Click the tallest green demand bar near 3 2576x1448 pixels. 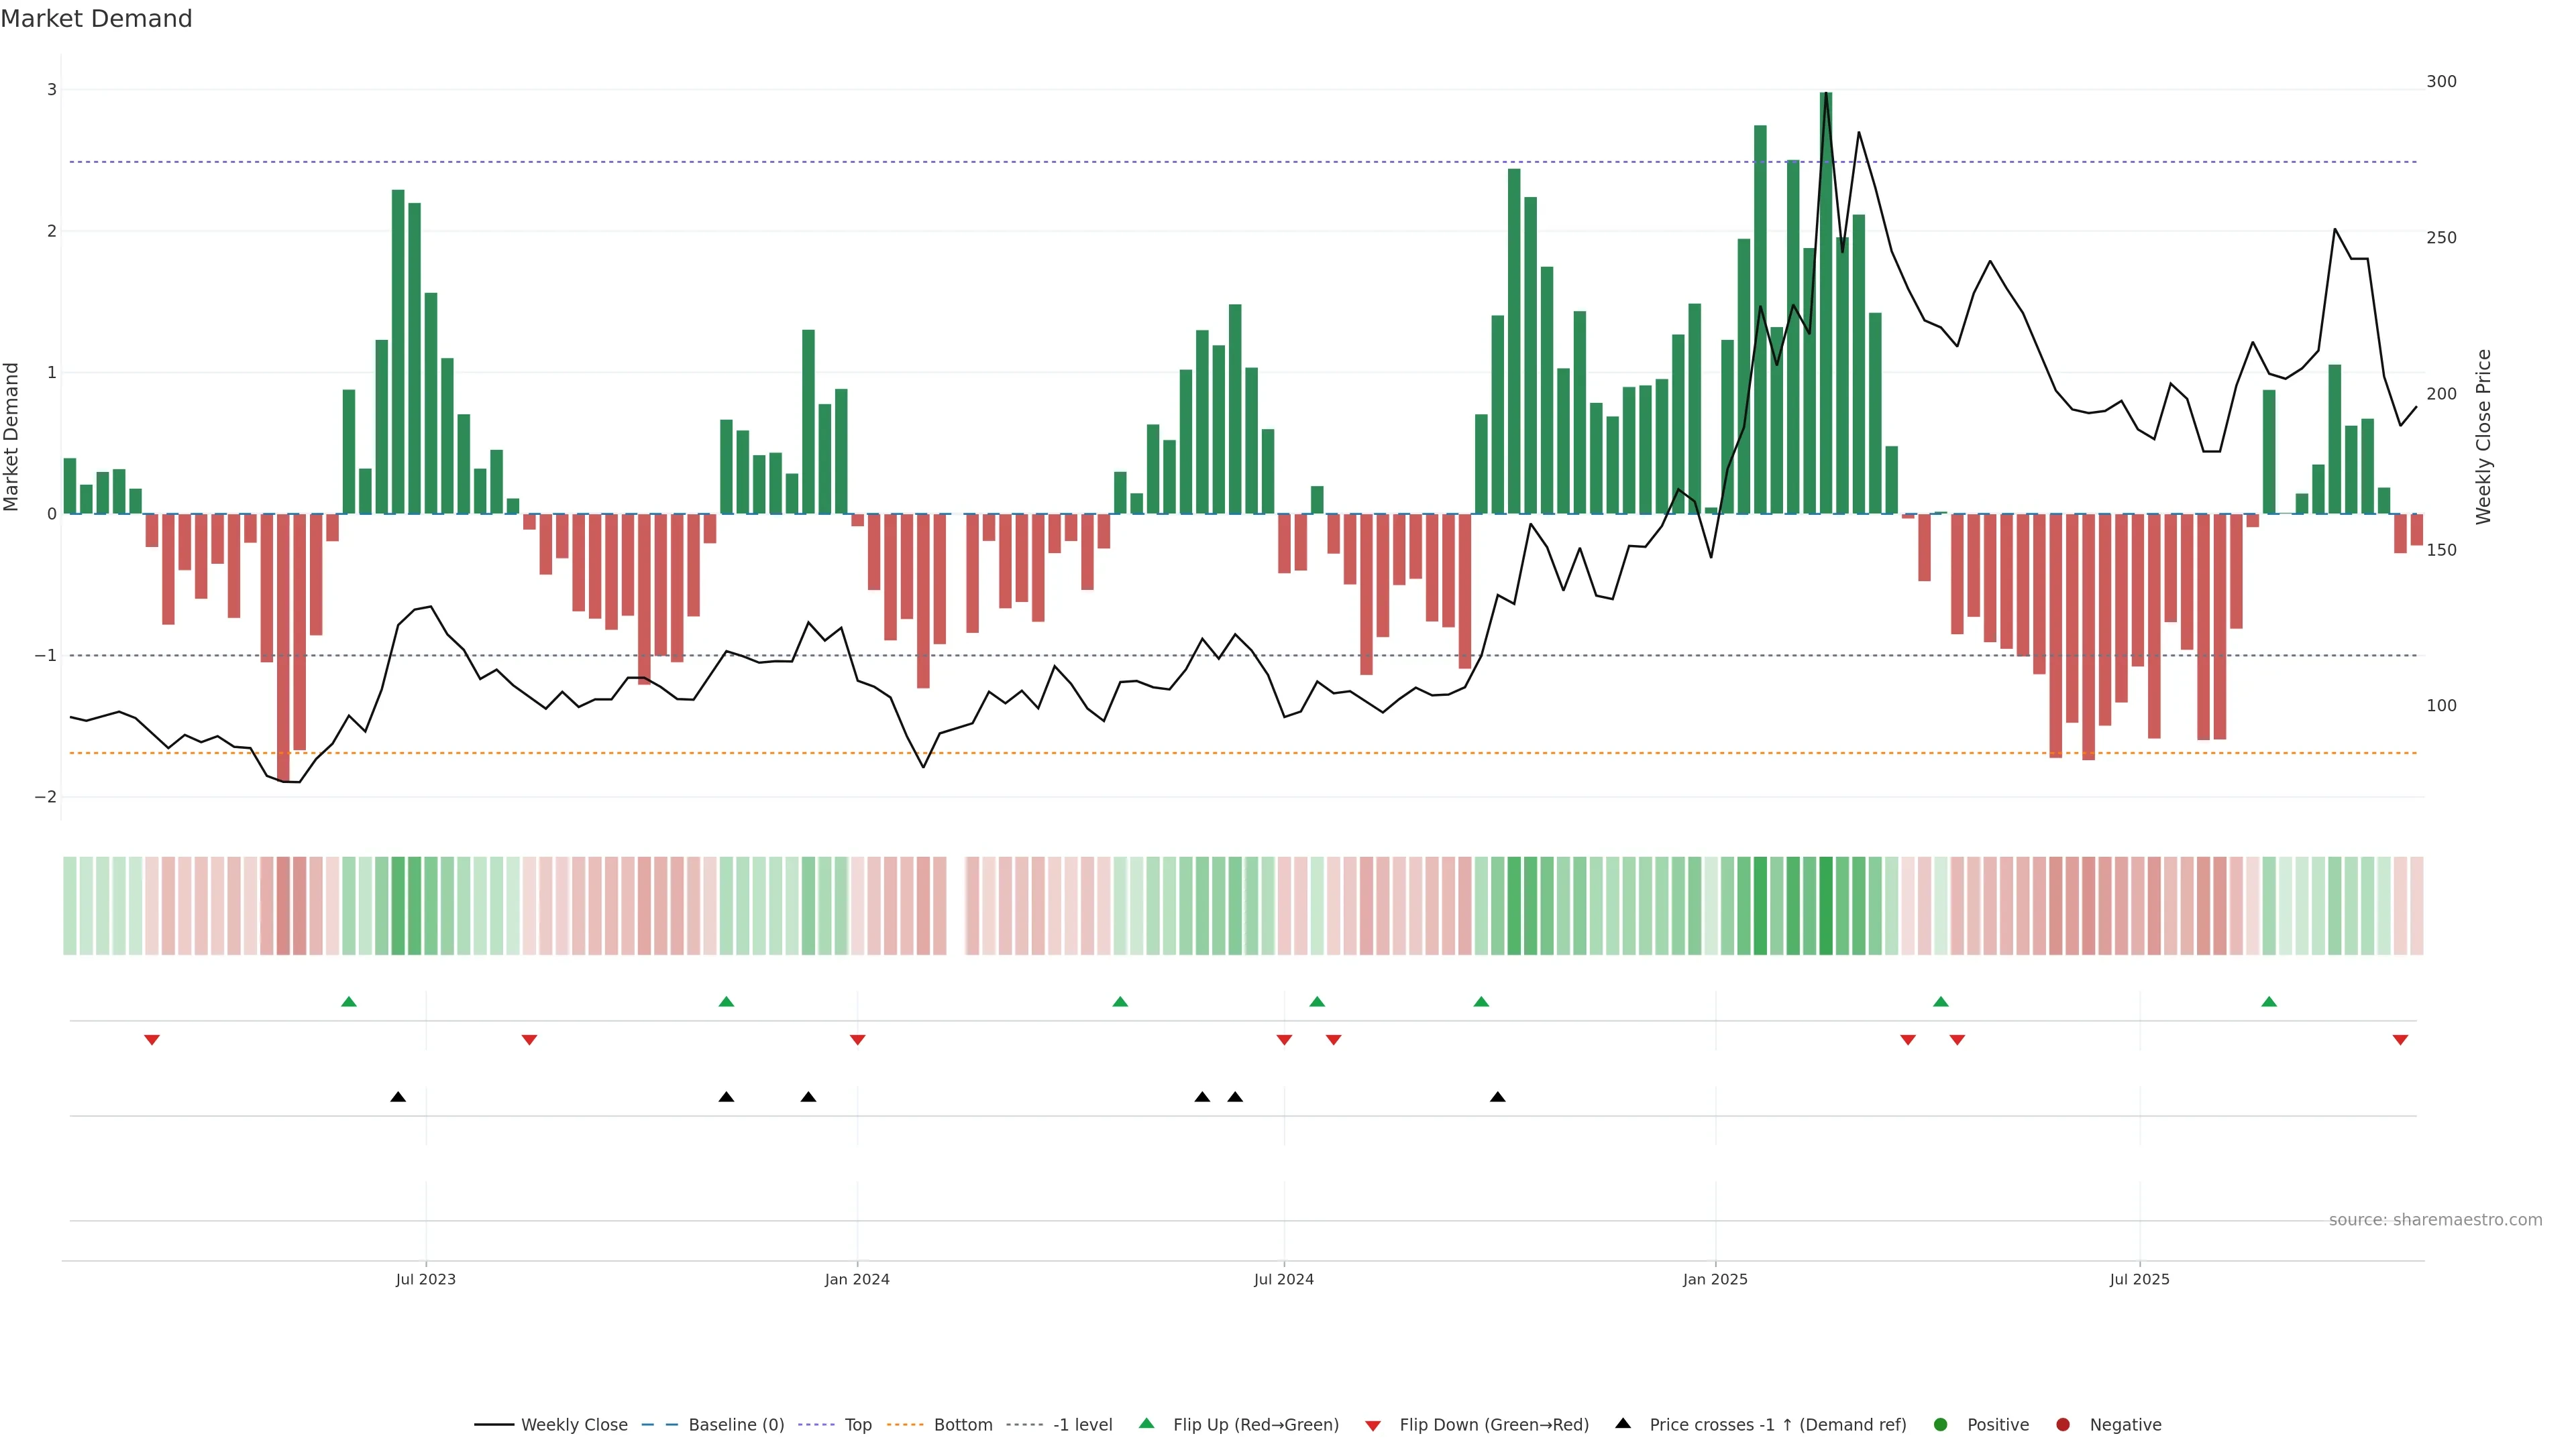tap(1825, 350)
